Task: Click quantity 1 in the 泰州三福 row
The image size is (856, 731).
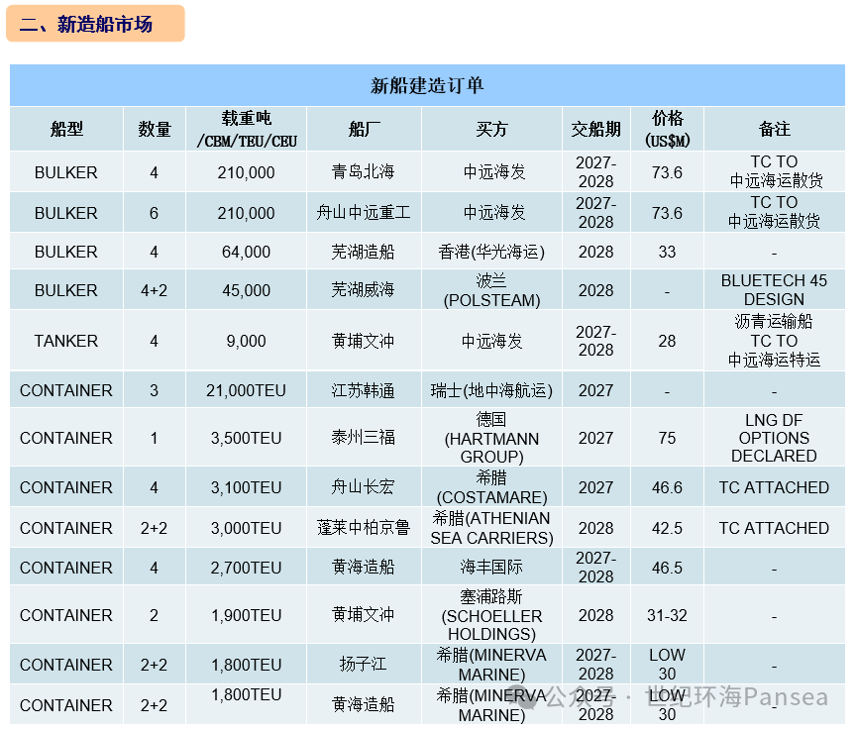Action: click(154, 439)
